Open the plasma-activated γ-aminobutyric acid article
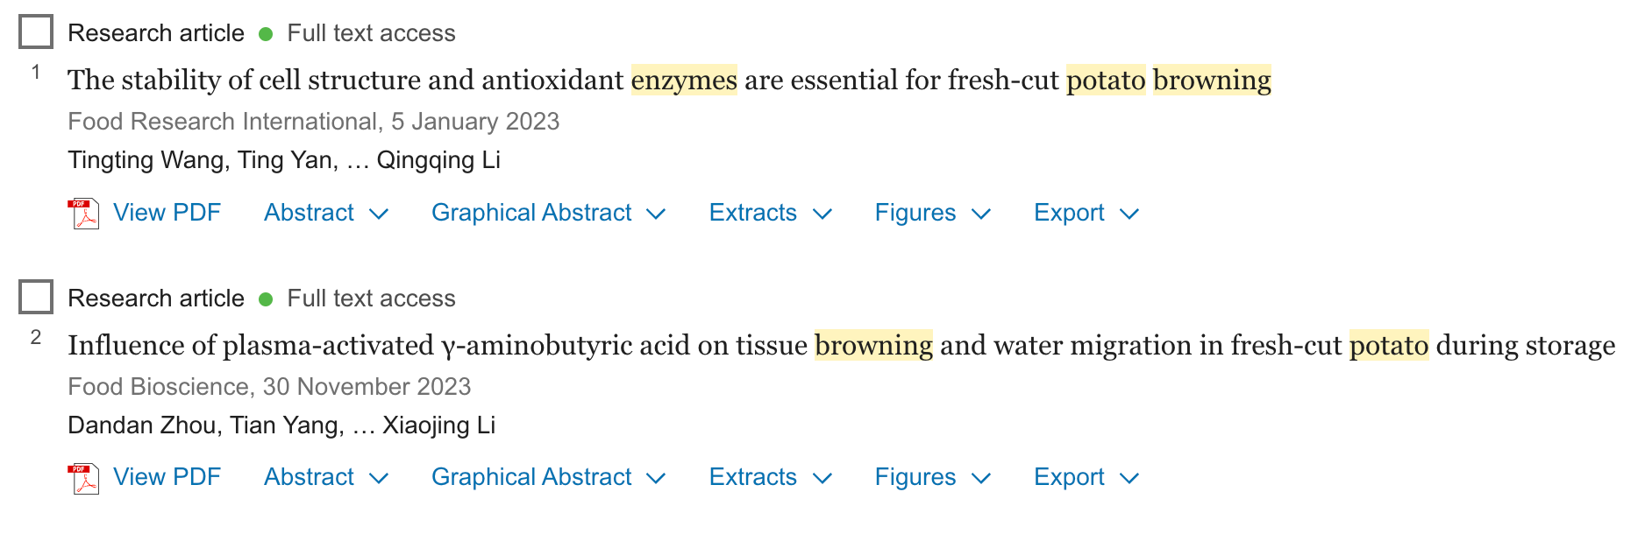The image size is (1652, 534). 842,345
